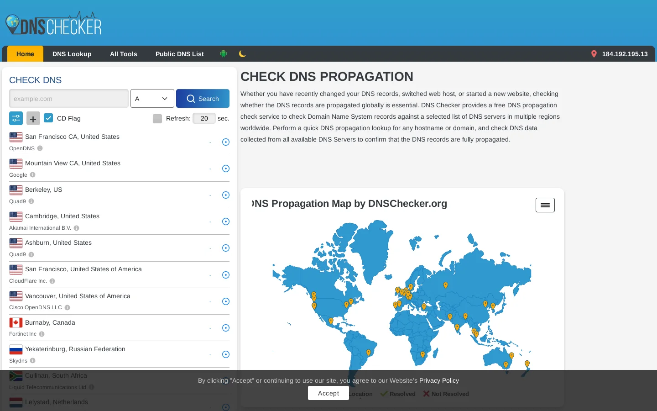
Task: Open Public DNS List menu item
Action: [x=180, y=54]
